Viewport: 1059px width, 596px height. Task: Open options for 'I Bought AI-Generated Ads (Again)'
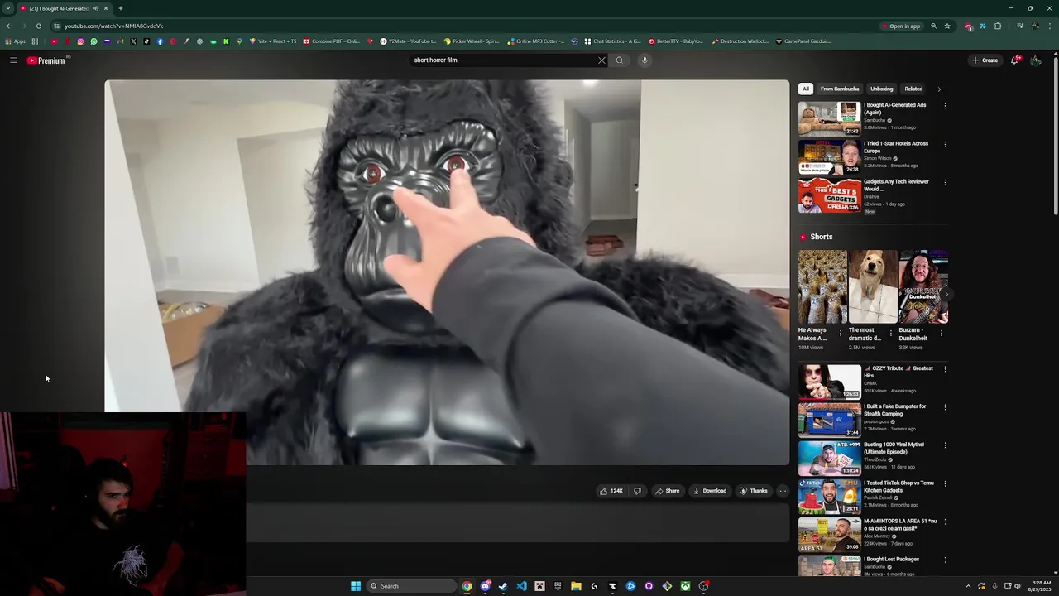[945, 106]
